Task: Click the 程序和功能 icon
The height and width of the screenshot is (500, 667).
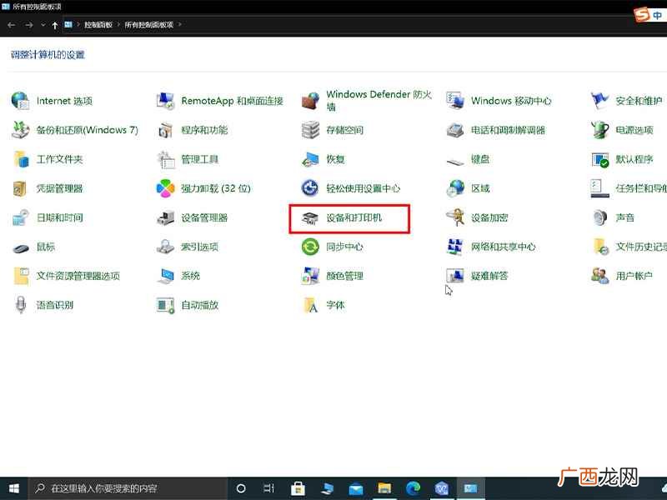Action: pos(165,130)
